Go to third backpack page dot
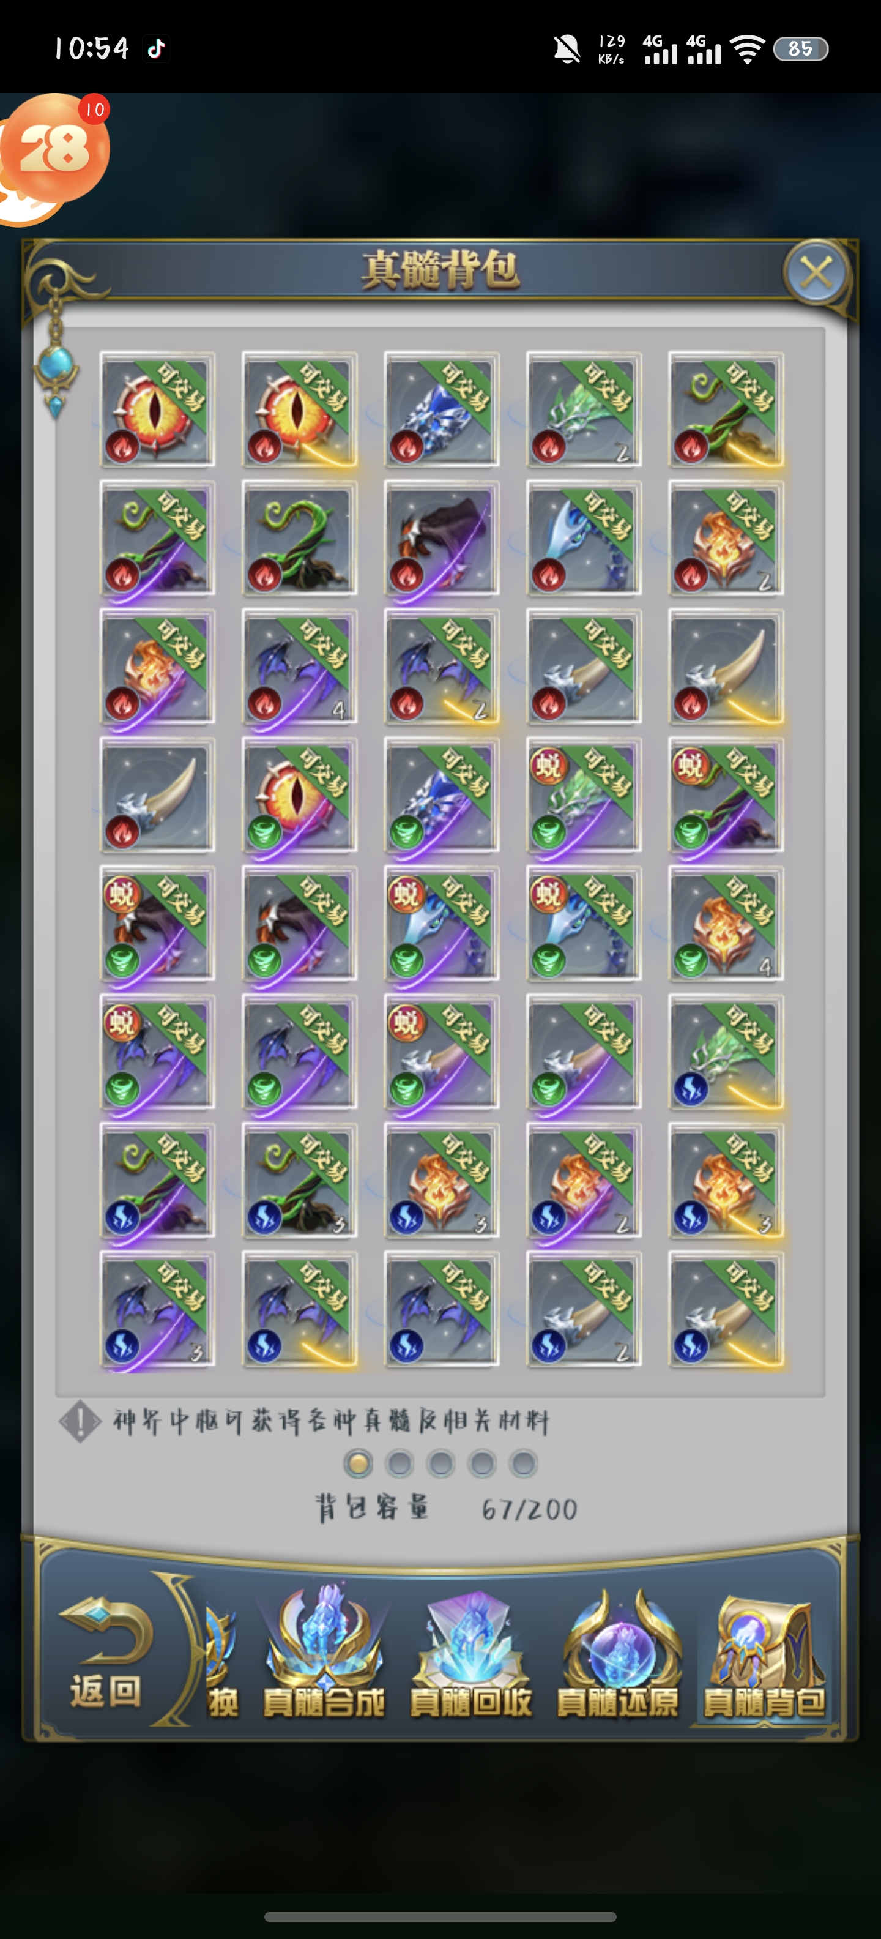This screenshot has height=1939, width=881. coord(441,1464)
